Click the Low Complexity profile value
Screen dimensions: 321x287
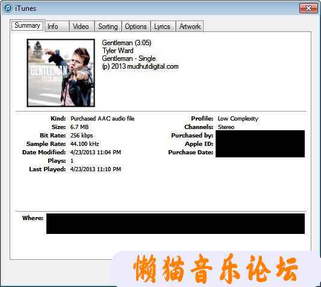[238, 119]
